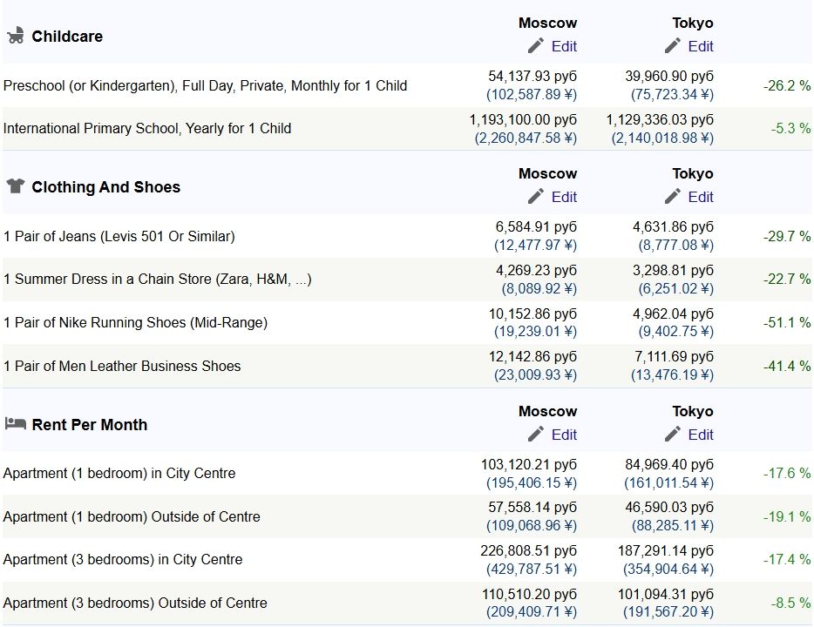The width and height of the screenshot is (814, 627).
Task: Click International Primary School row label
Action: (147, 128)
